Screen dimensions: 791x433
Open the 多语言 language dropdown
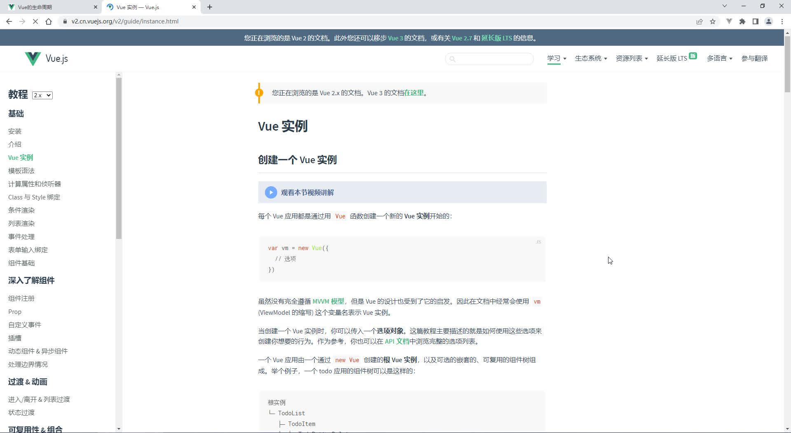(719, 59)
